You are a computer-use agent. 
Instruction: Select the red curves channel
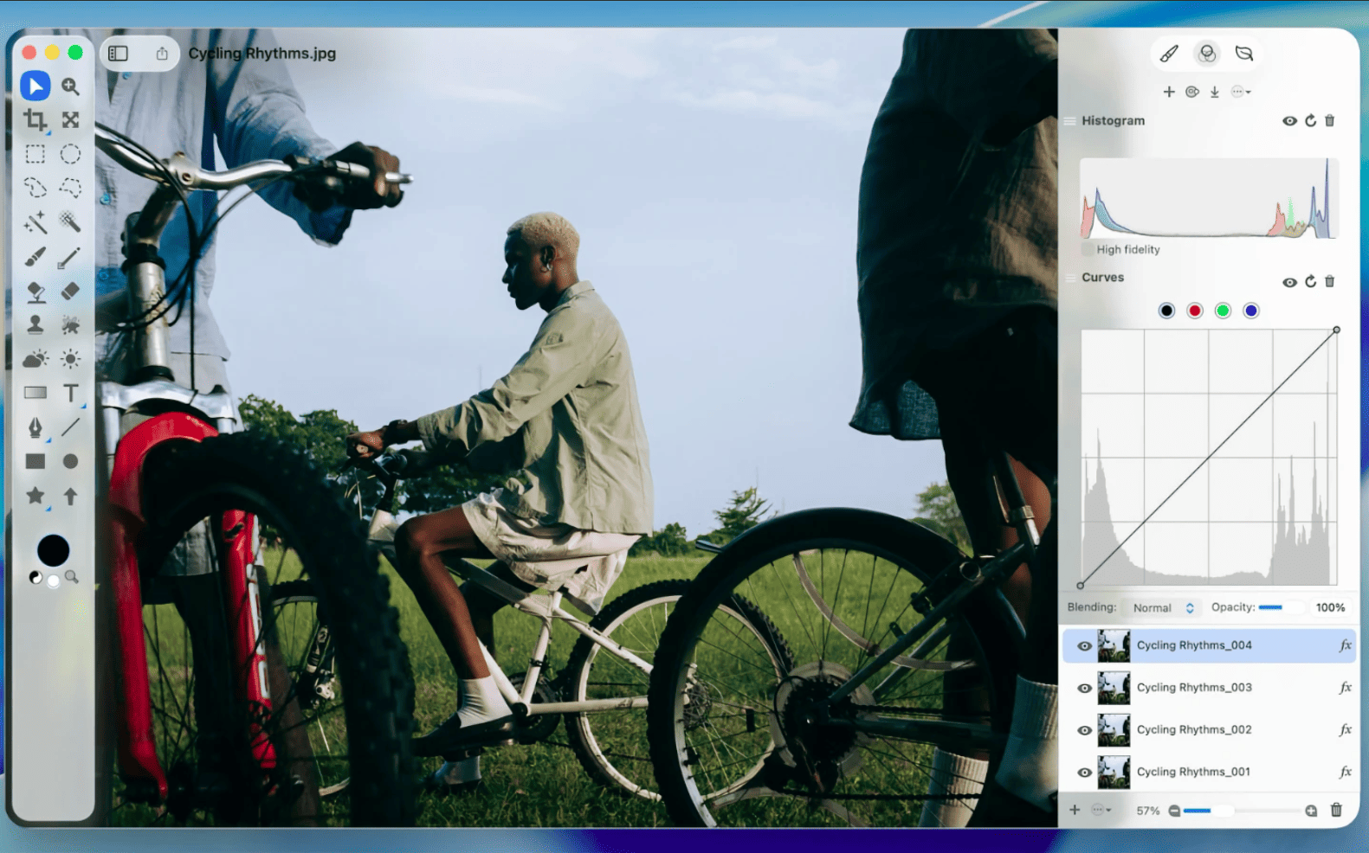[x=1195, y=311]
